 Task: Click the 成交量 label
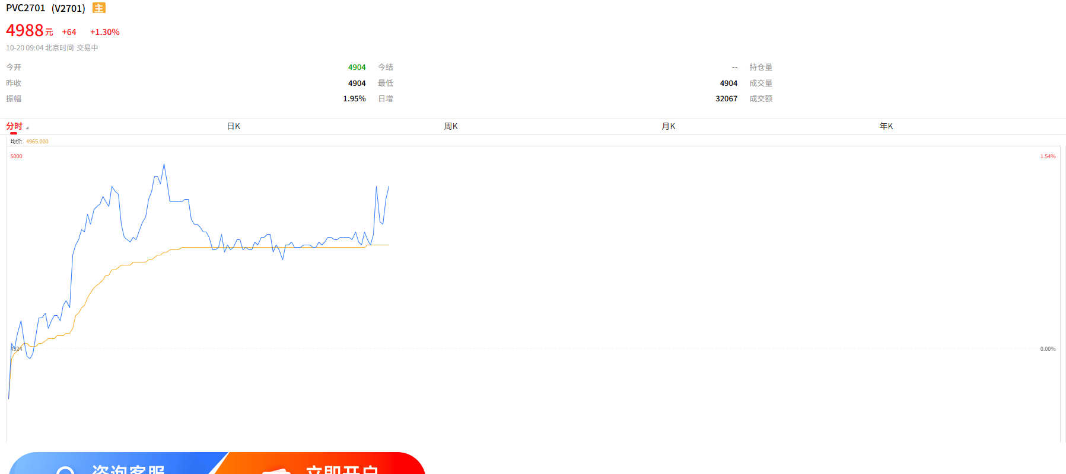pos(761,84)
